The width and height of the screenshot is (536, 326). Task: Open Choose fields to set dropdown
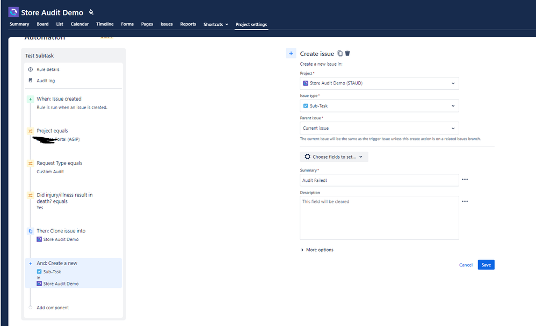click(334, 157)
